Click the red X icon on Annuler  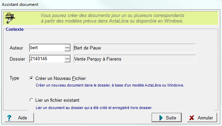(x=192, y=118)
